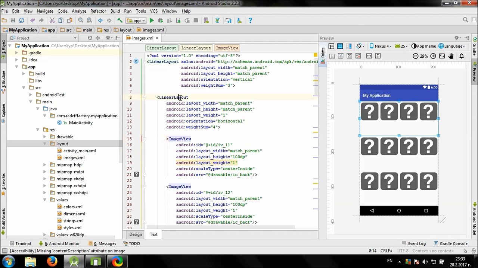Run the app with the green play icon
This screenshot has width=478, height=268.
152,20
